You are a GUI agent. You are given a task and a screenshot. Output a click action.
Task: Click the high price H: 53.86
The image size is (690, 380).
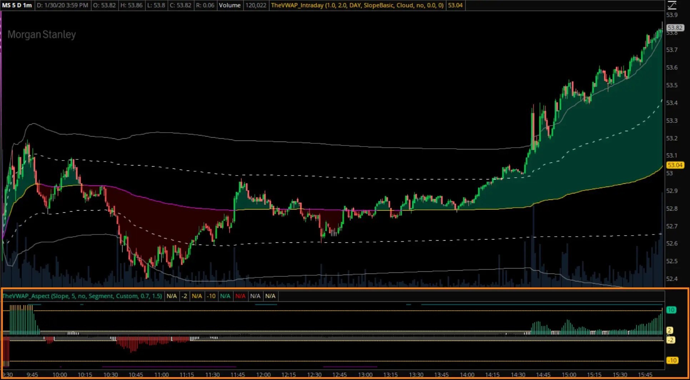pyautogui.click(x=131, y=5)
